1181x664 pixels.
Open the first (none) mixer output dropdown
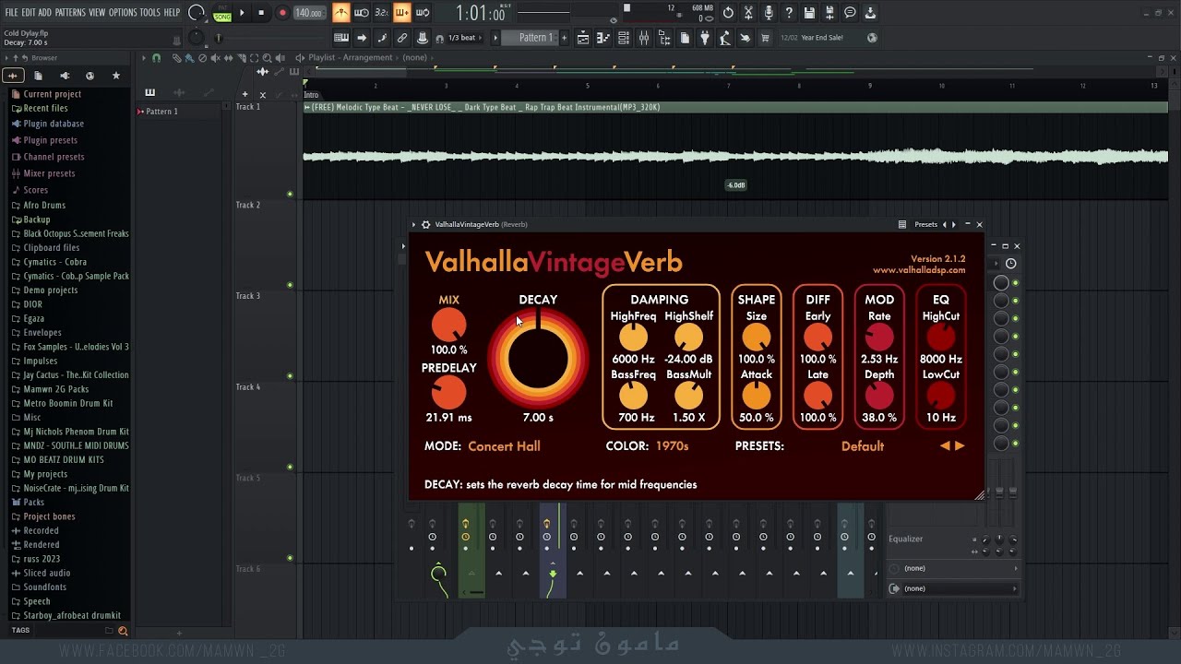point(955,568)
